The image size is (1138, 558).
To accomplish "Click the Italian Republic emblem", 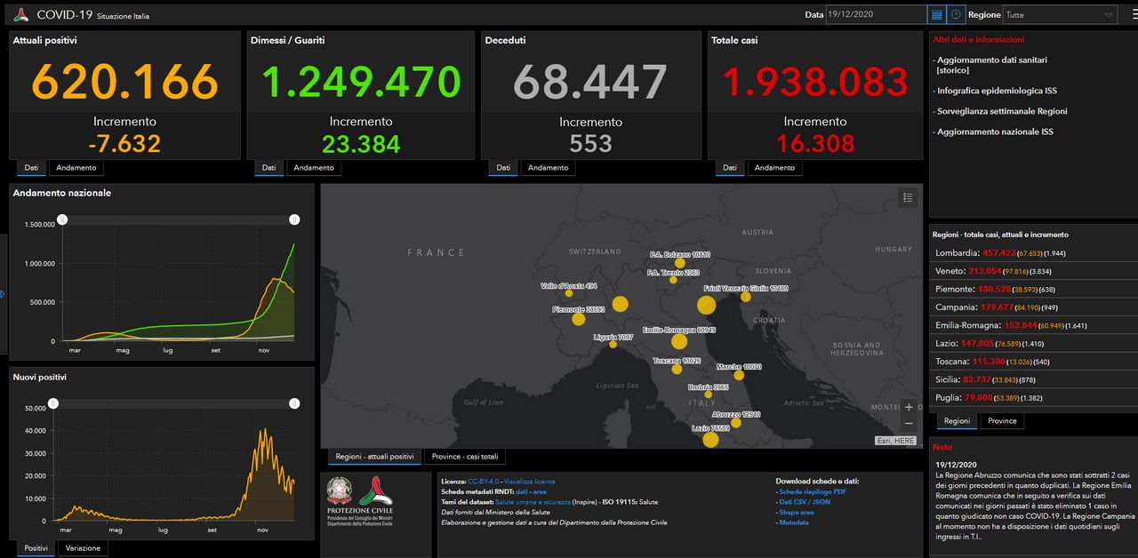I will point(339,491).
